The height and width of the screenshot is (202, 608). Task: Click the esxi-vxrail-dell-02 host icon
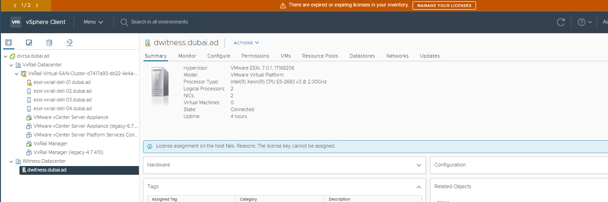click(x=29, y=91)
